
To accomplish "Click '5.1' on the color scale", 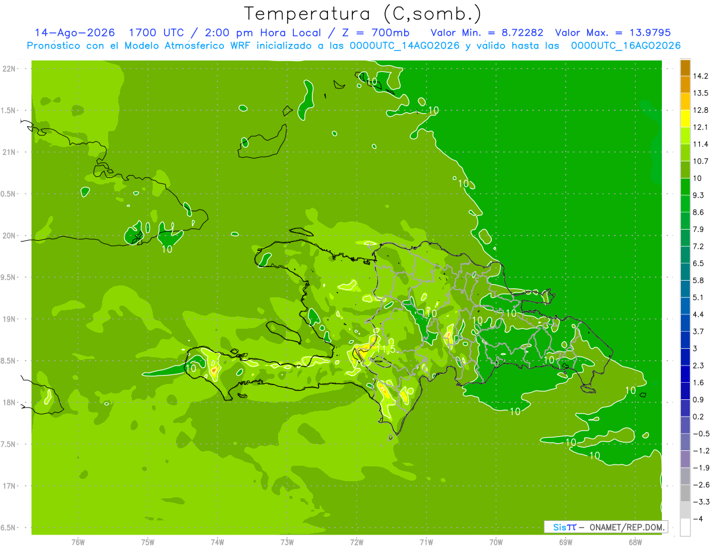I will (699, 297).
